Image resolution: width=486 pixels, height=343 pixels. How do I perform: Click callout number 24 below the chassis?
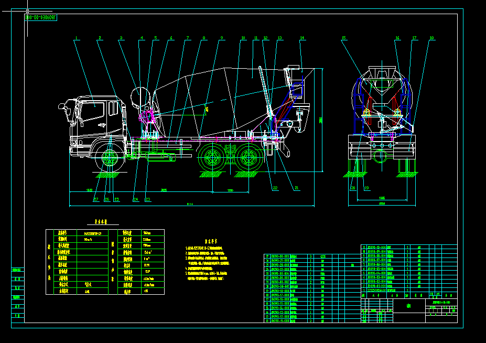pos(136,199)
